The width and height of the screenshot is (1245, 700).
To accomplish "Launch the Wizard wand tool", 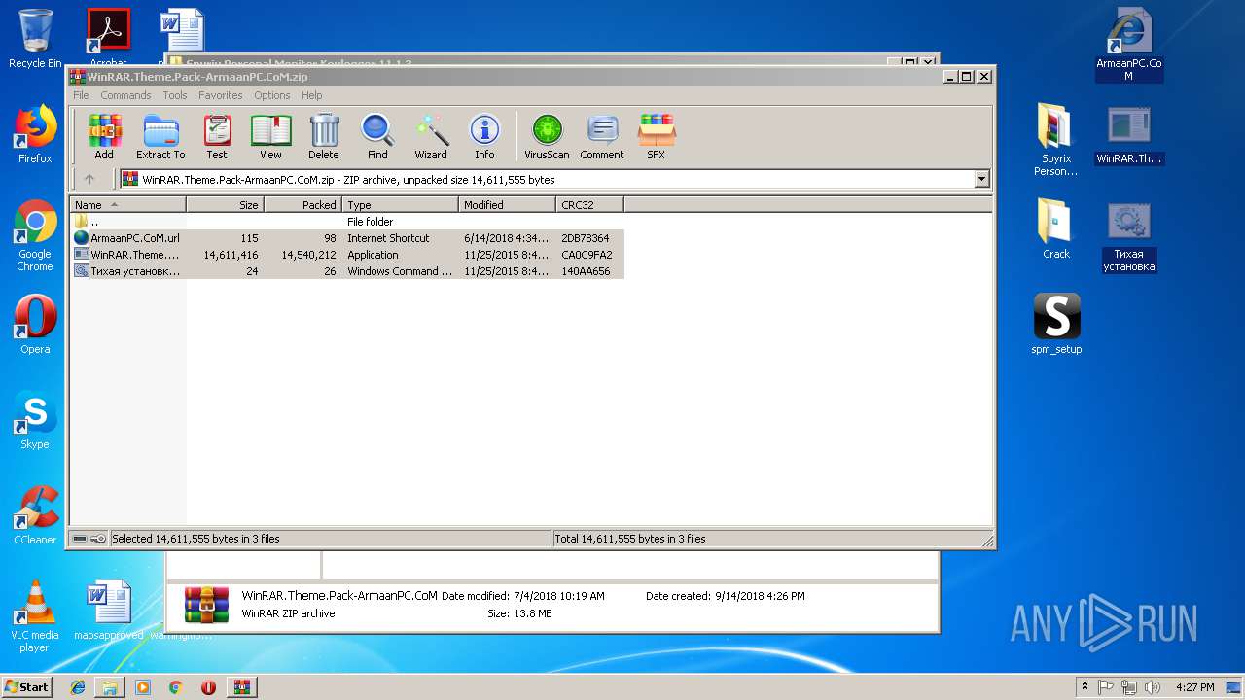I will [x=431, y=136].
